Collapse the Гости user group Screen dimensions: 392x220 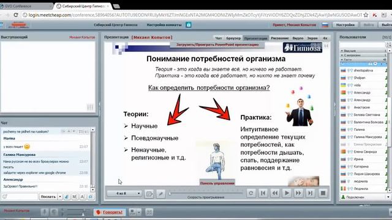click(x=363, y=60)
